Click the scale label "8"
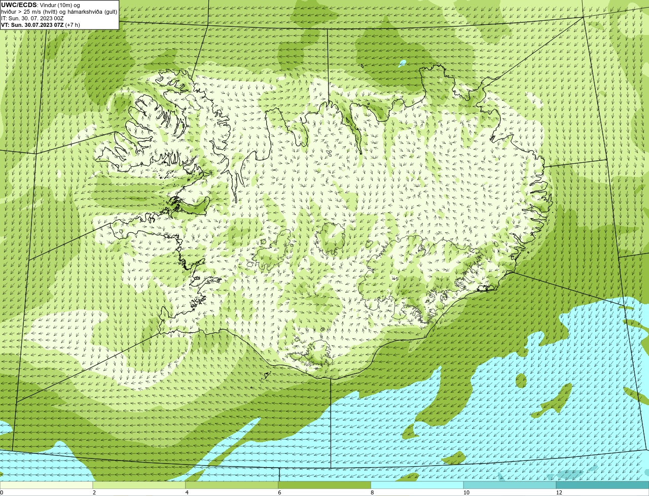 point(372,492)
